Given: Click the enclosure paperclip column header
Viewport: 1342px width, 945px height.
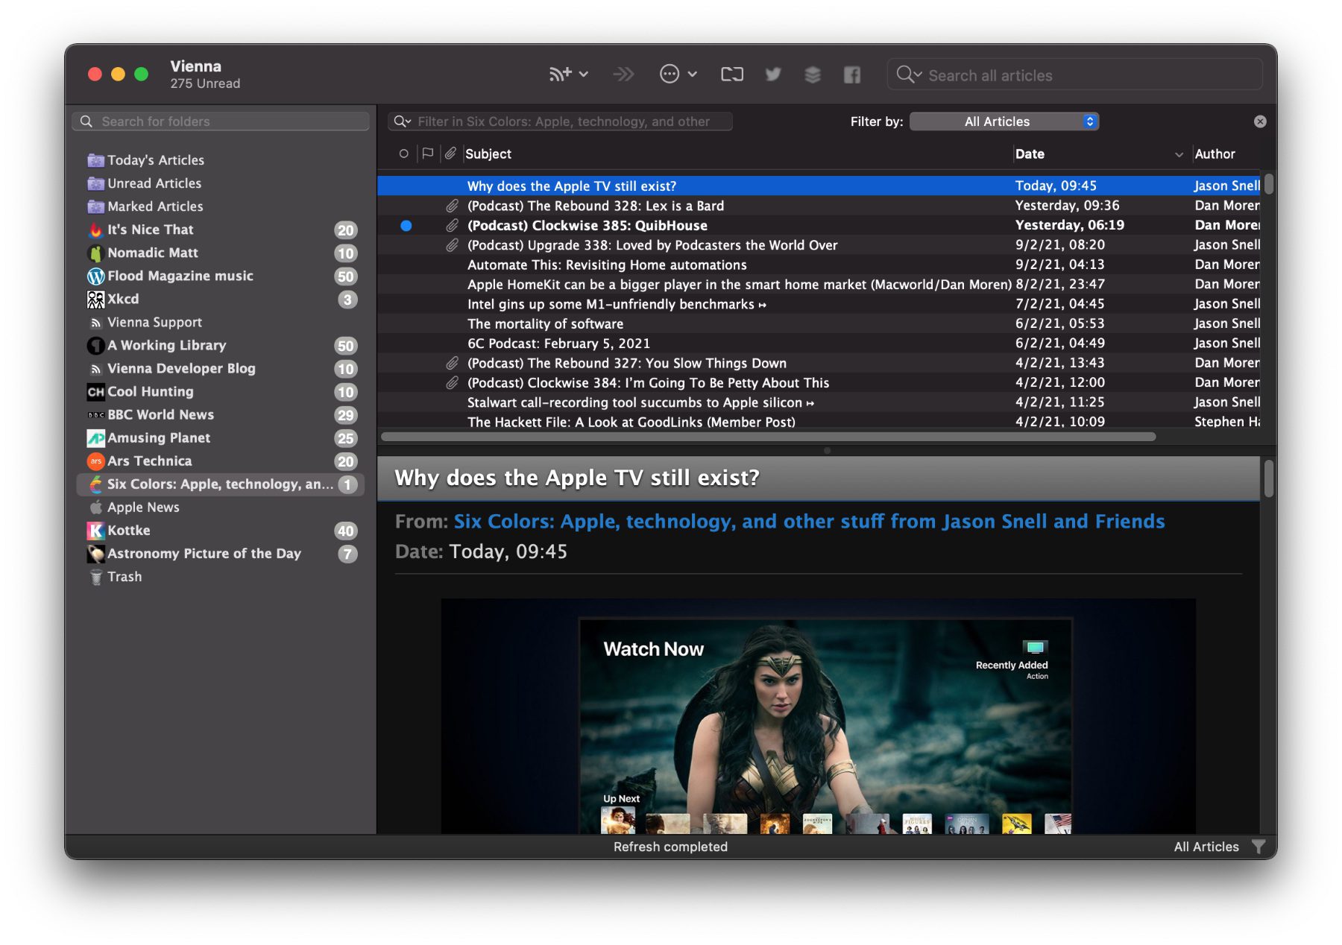Looking at the screenshot, I should (450, 154).
